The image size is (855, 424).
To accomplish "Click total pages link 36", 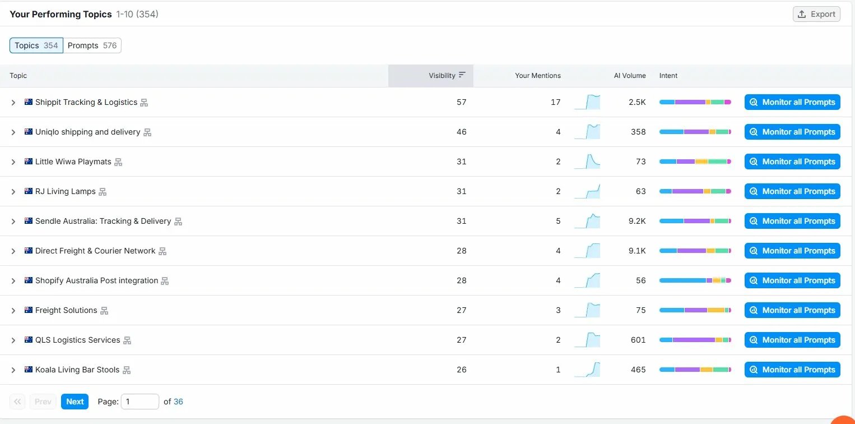I will coord(178,402).
